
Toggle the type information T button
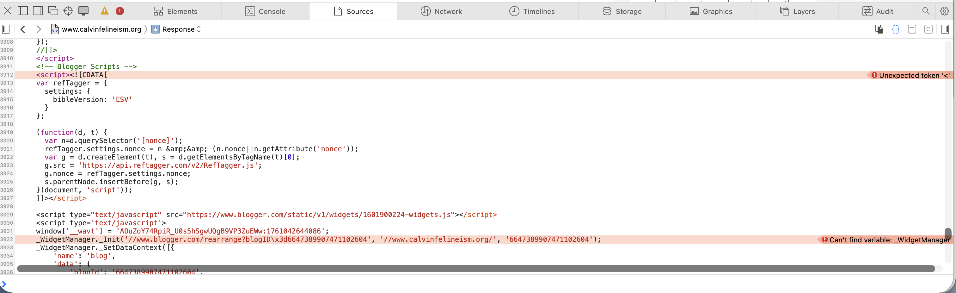[912, 29]
